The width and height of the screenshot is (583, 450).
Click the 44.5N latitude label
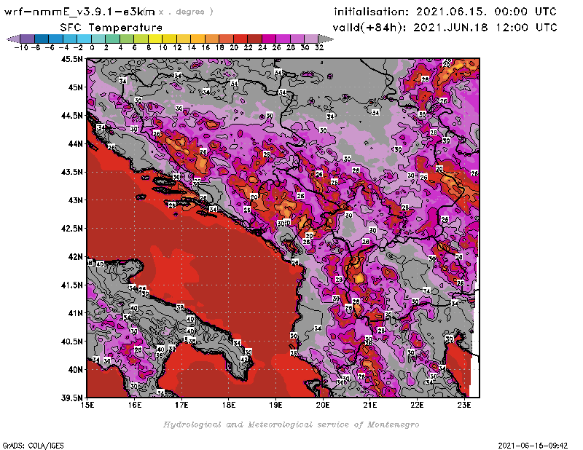click(x=71, y=116)
